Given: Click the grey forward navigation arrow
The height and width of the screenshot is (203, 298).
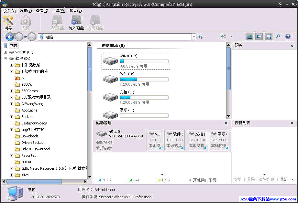Looking at the screenshot, I should 19,37.
